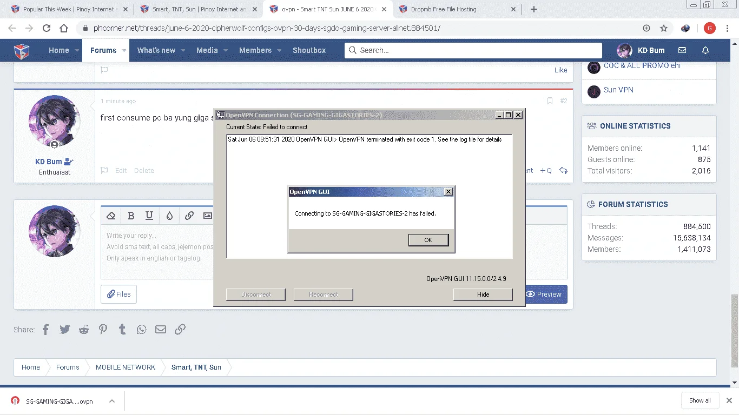Click the +Q multi-quote button
739x415 pixels.
546,171
